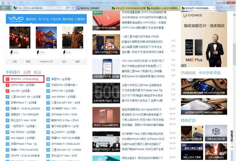This screenshot has height=161, width=236.
Task: Open OPPO Find 9 leak headline
Action: click(x=143, y=28)
